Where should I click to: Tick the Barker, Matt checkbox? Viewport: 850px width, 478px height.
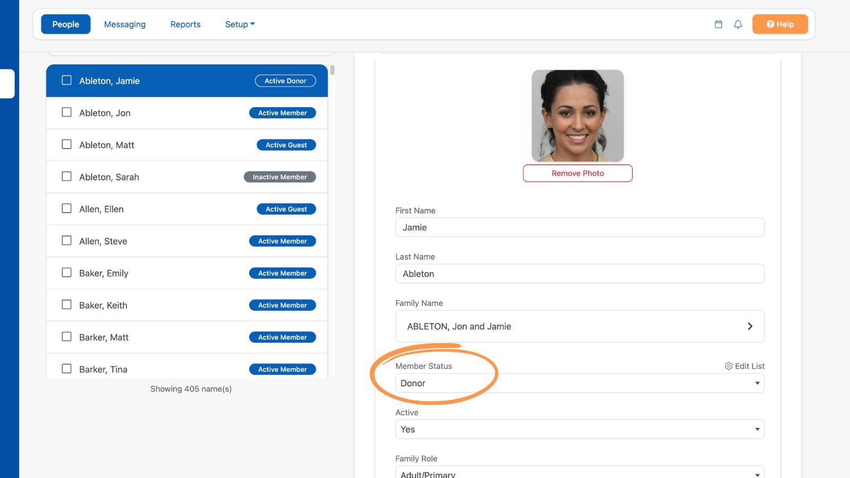tap(66, 336)
